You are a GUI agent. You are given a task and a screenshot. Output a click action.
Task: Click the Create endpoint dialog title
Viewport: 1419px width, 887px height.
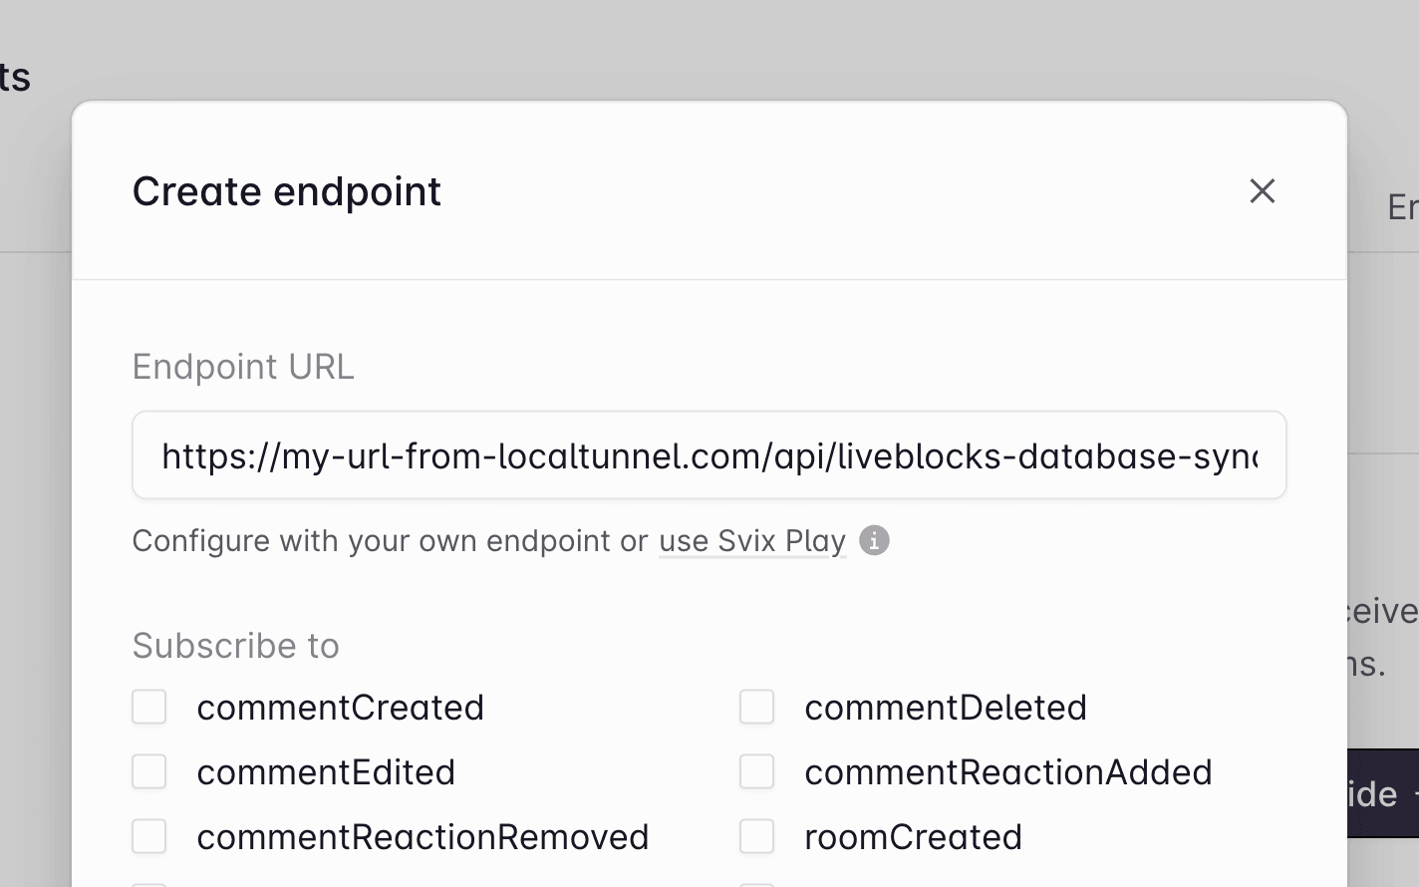tap(286, 191)
